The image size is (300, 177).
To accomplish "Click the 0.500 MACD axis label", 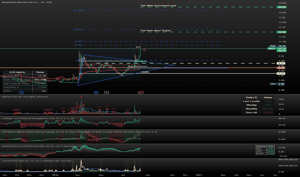I will 282,132.
